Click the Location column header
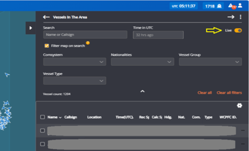 [x=94, y=117]
